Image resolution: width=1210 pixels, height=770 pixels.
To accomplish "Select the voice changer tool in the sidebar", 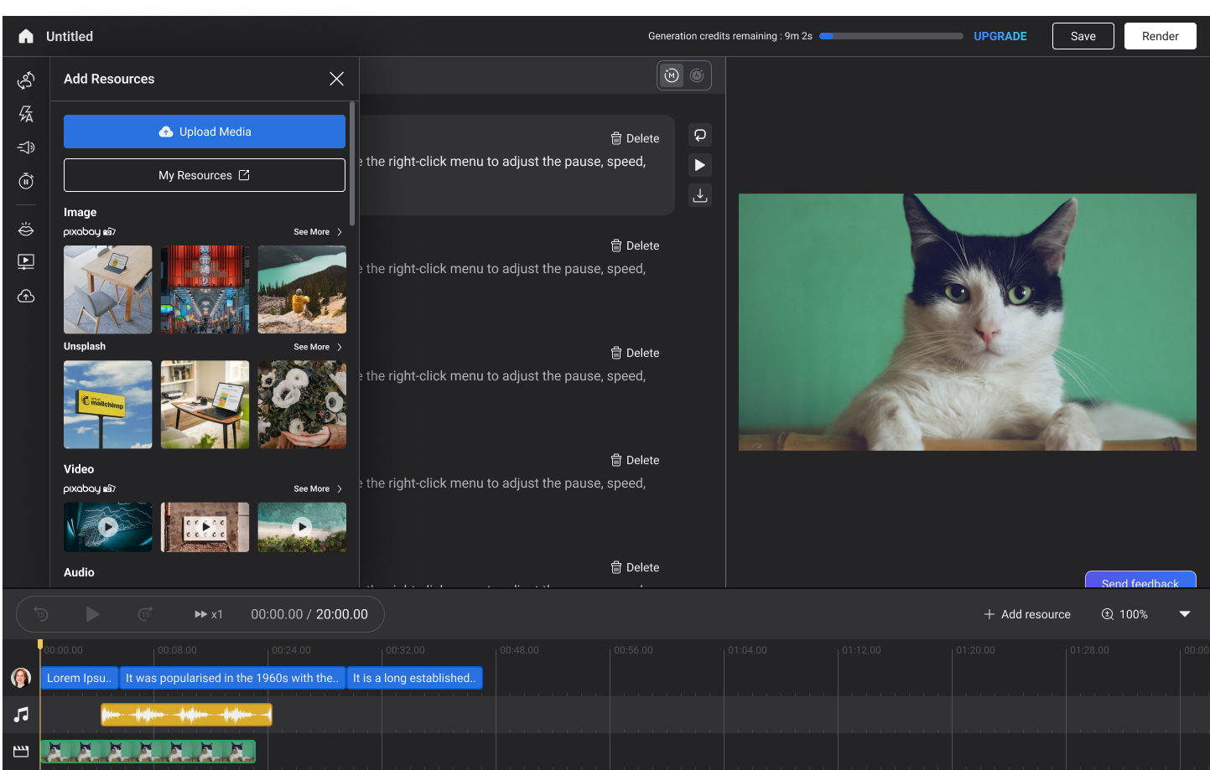I will (x=25, y=80).
